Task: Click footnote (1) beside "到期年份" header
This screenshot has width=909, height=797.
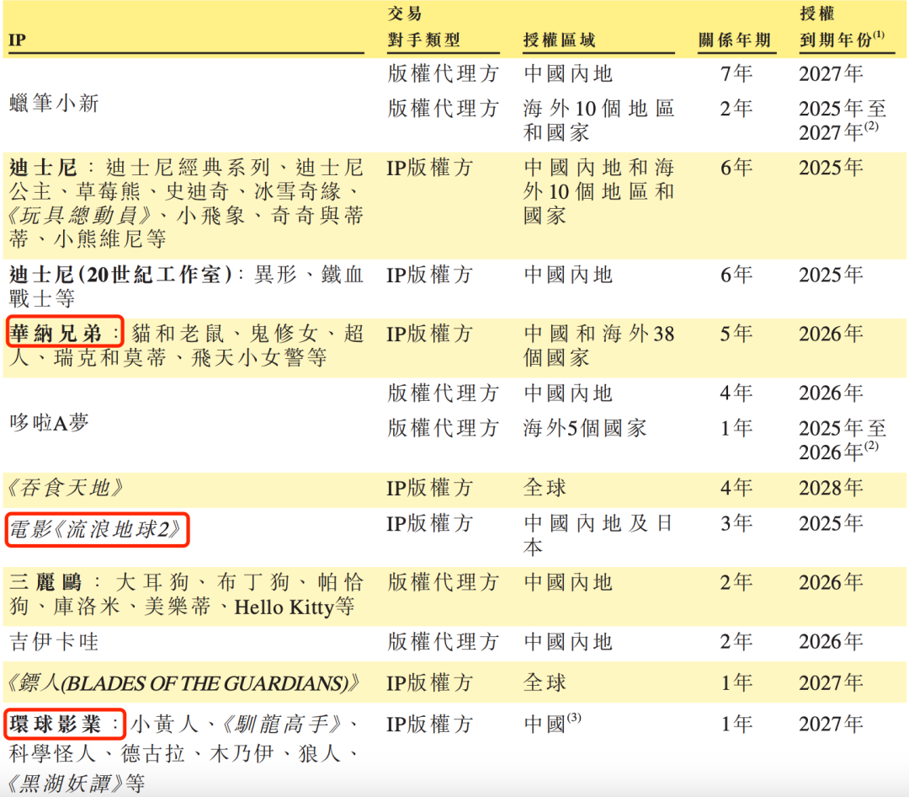Action: [x=878, y=35]
